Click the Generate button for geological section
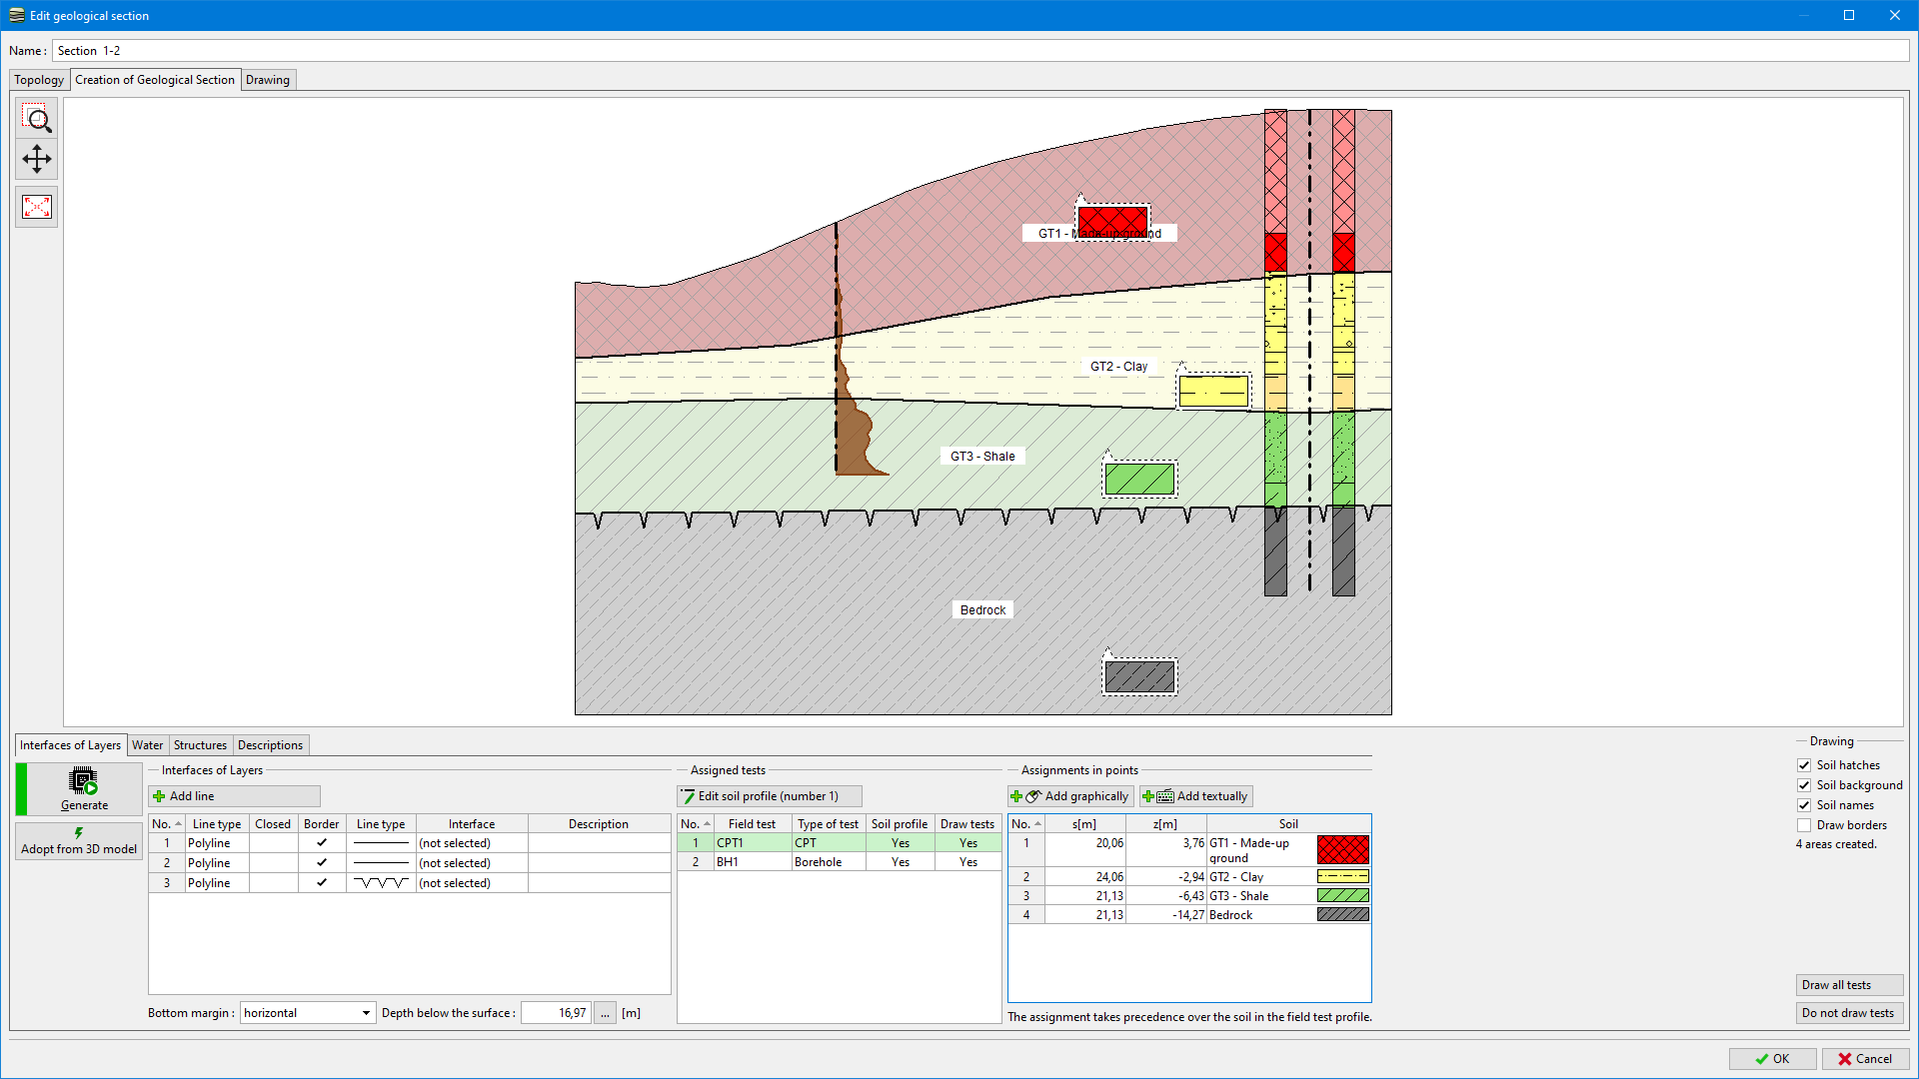The width and height of the screenshot is (1919, 1079). tap(82, 789)
